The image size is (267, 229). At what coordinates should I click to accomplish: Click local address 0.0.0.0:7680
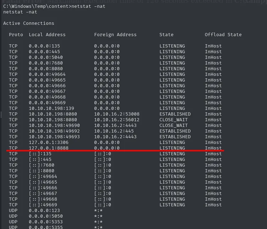point(46,63)
